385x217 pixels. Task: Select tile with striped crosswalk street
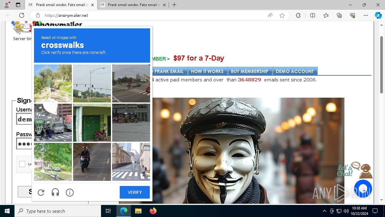tap(131, 162)
